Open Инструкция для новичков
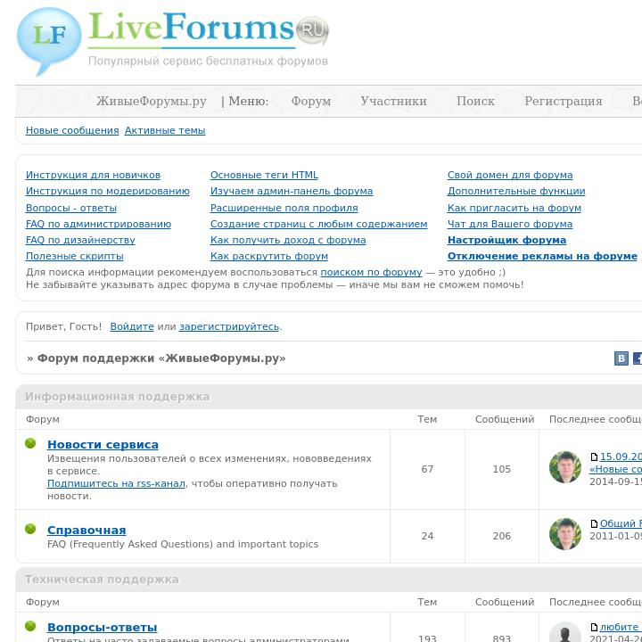This screenshot has height=642, width=642. (x=93, y=176)
